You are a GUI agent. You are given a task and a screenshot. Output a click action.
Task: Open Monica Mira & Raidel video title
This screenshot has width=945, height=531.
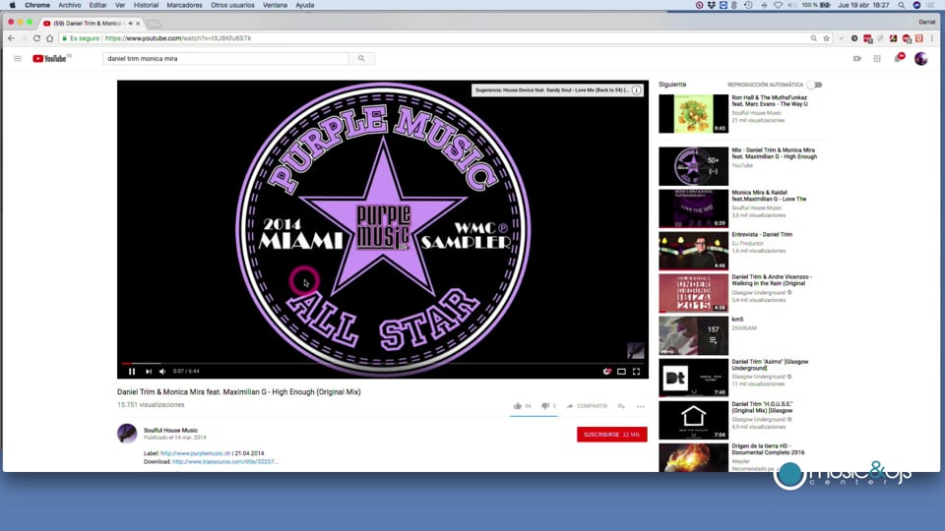(769, 196)
